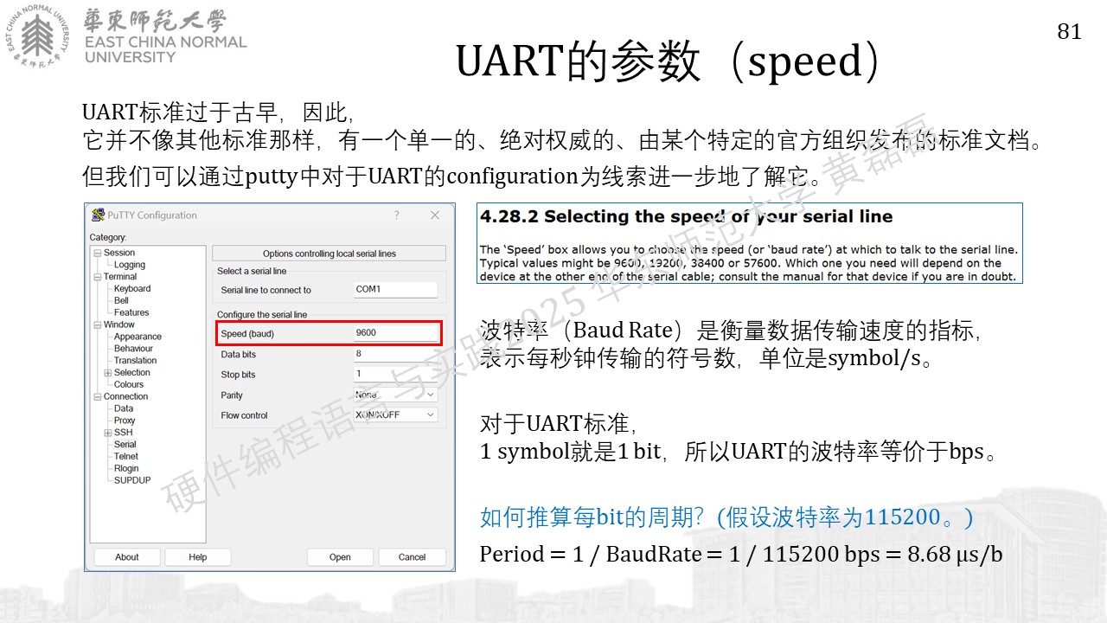Click the PuTTY icon in title bar
The image size is (1107, 623).
pos(99,215)
